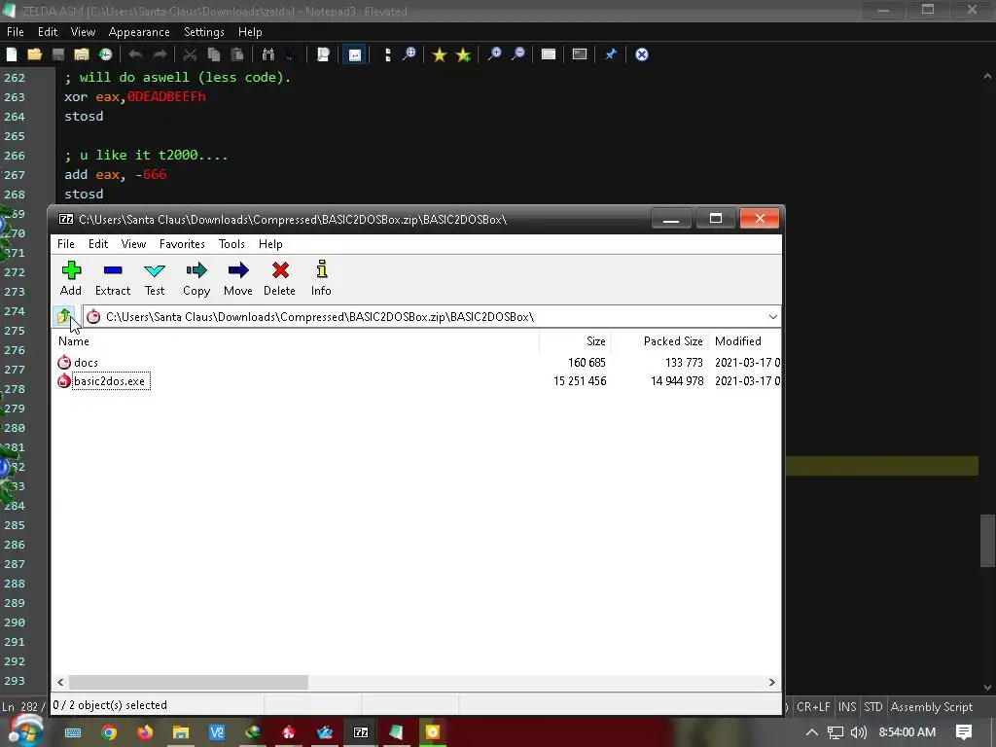Image resolution: width=996 pixels, height=747 pixels.
Task: Click the Test icon in 7-Zip
Action: [155, 278]
